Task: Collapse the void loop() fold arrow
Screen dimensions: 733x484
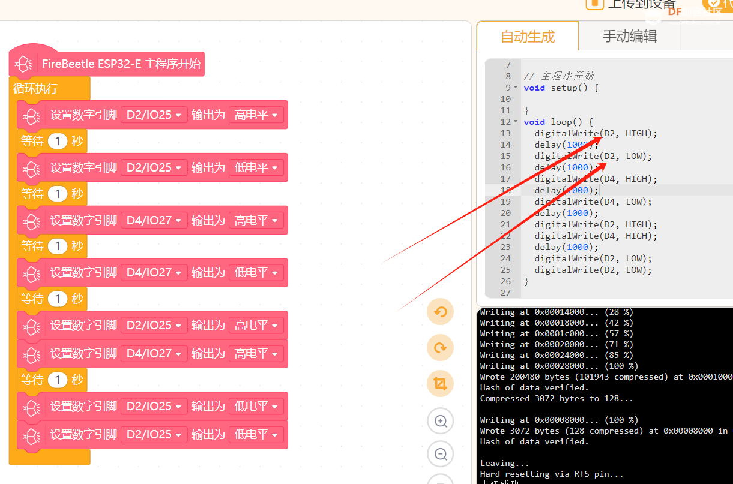Action: tap(515, 122)
